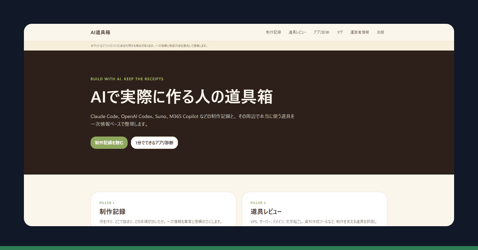Open the 法務 nav link

[x=380, y=33]
